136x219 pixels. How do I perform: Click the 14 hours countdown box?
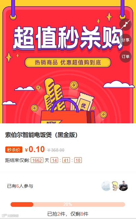54,160
